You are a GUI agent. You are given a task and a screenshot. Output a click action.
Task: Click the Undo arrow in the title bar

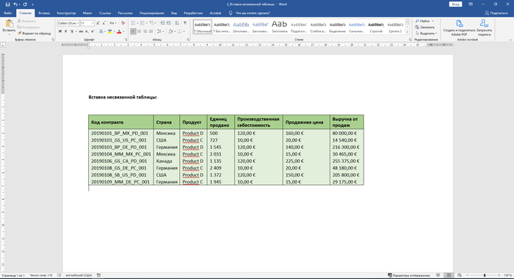15,4
